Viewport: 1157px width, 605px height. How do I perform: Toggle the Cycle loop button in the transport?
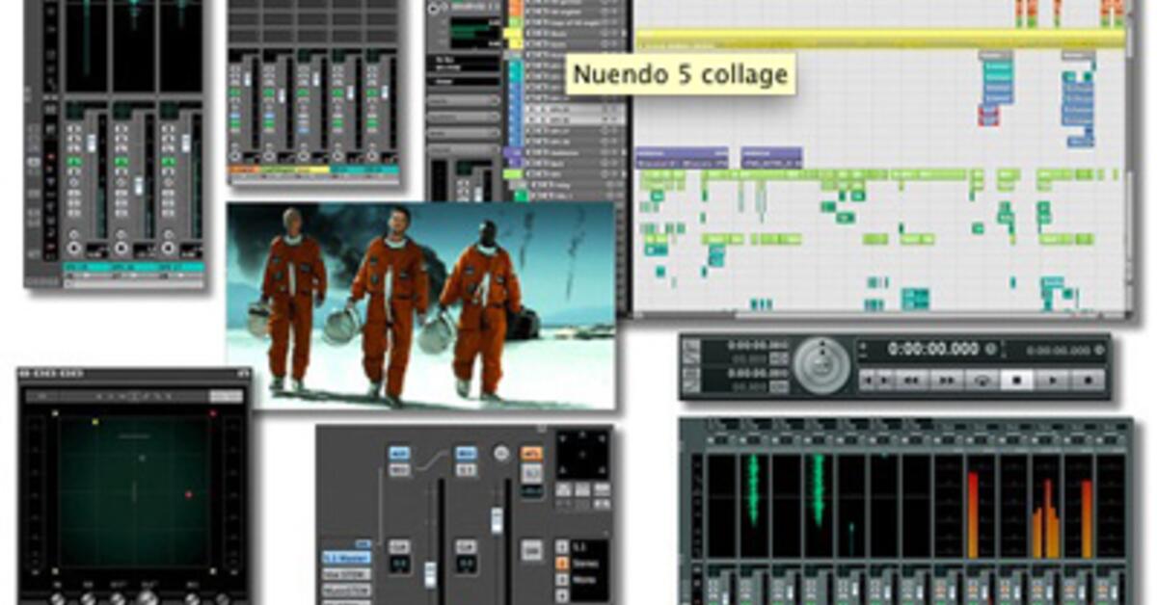[982, 380]
